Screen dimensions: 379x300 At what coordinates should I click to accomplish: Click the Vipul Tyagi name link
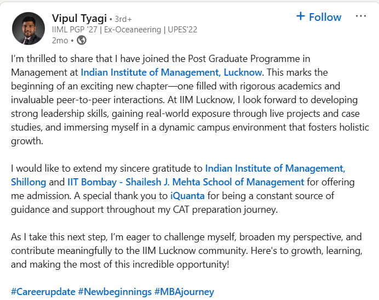click(79, 18)
